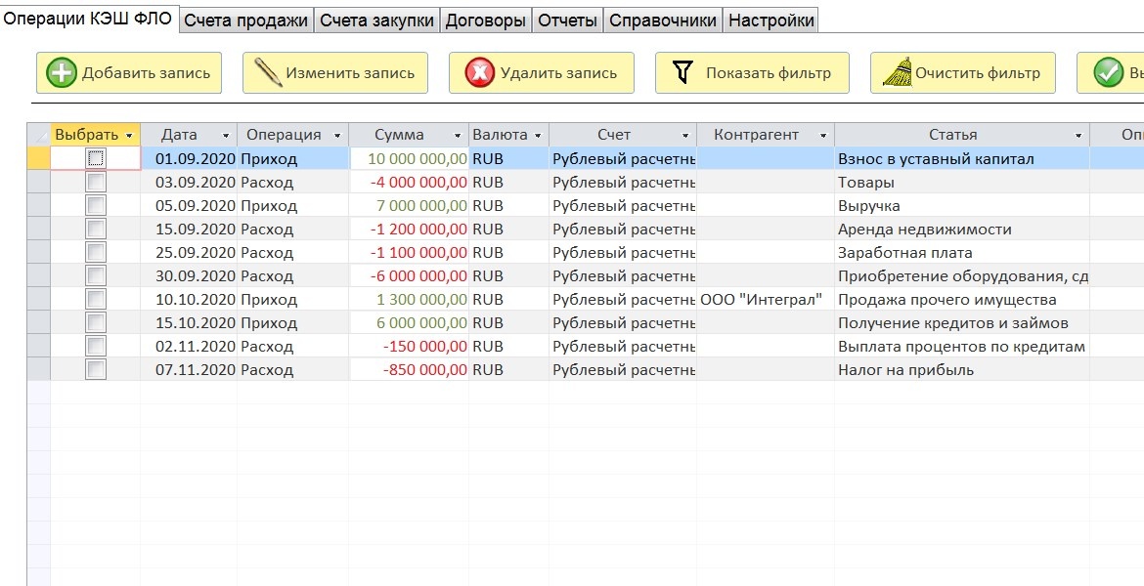Switch to the Счета продажи tab
The image size is (1144, 586).
point(245,21)
